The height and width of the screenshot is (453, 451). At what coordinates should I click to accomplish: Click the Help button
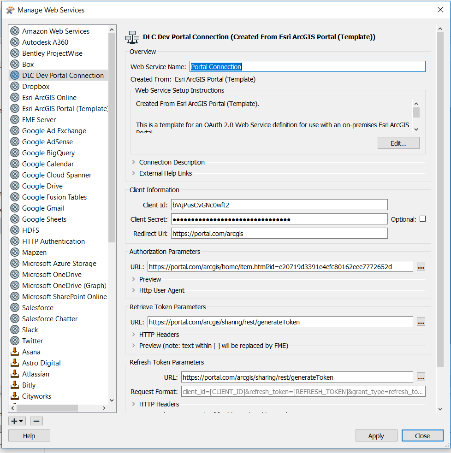(x=29, y=435)
